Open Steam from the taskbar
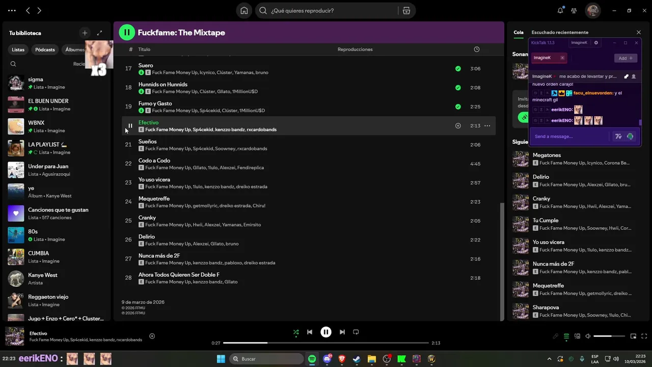652x367 pixels. point(357,359)
